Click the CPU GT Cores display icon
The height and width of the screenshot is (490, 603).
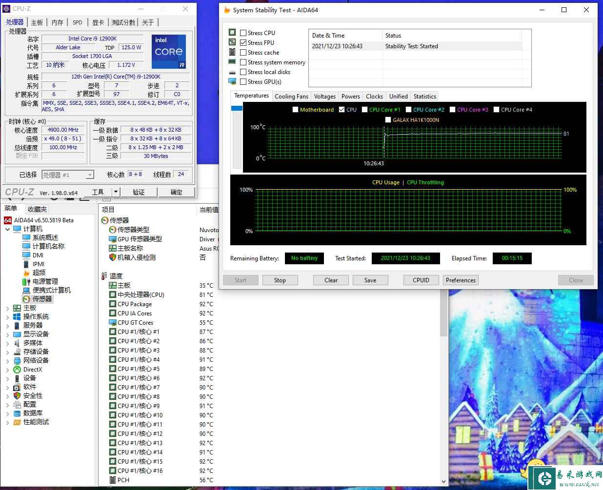[112, 322]
